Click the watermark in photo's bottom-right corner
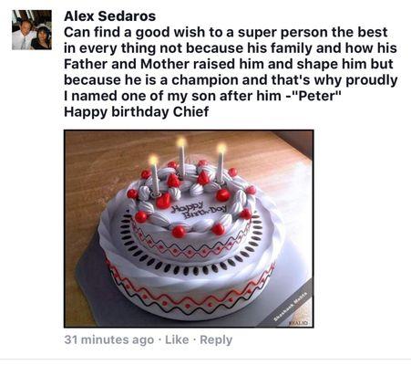 point(291,308)
